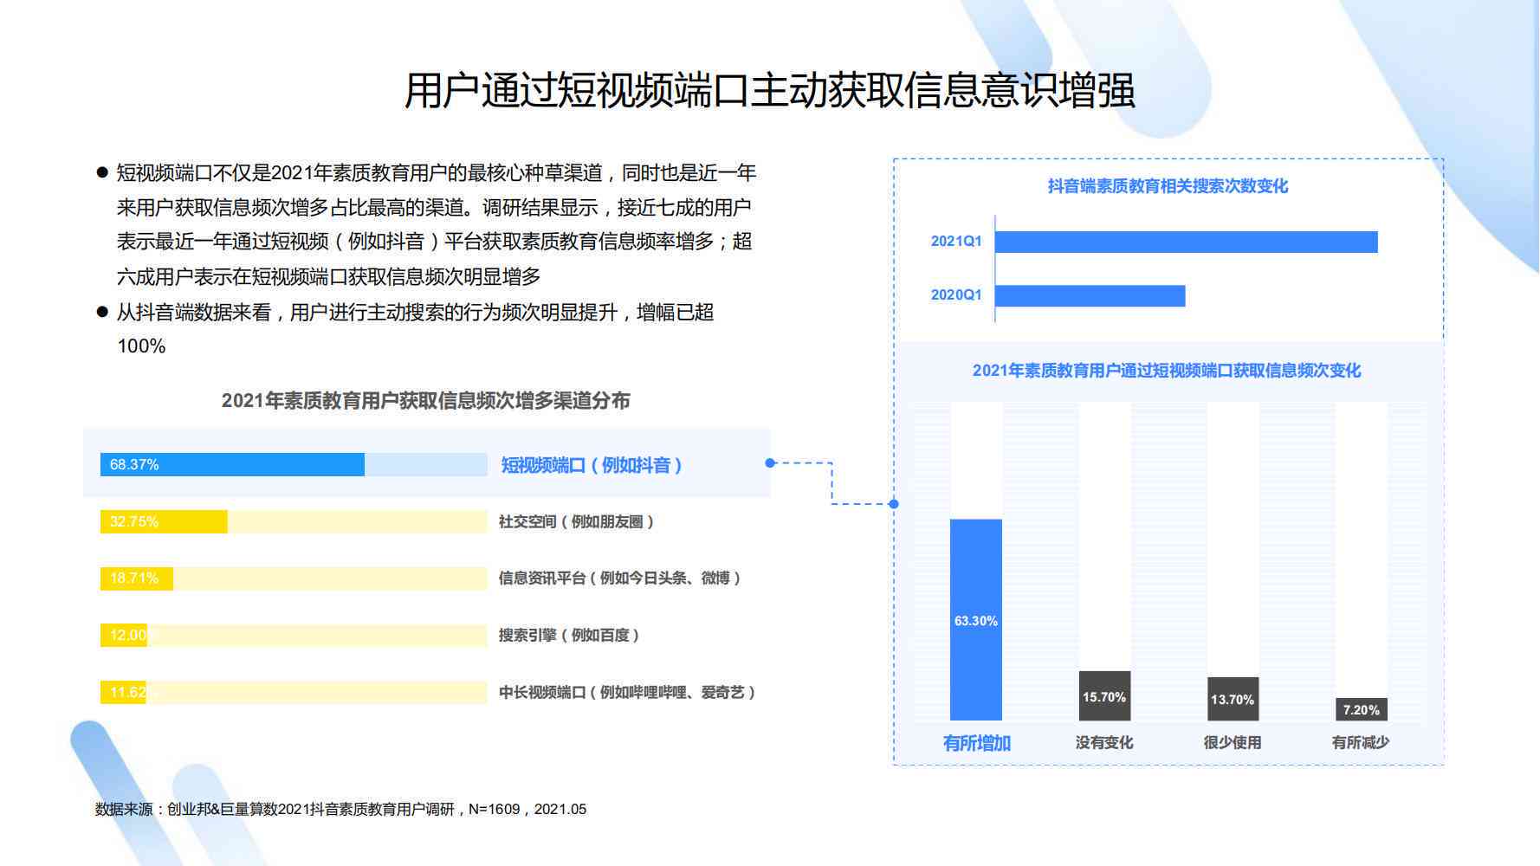
Task: Select the 7.20% 有所减少 column
Action: tap(1361, 709)
